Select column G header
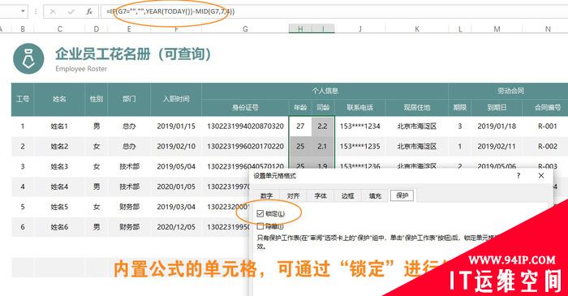The height and width of the screenshot is (296, 568). (x=245, y=29)
